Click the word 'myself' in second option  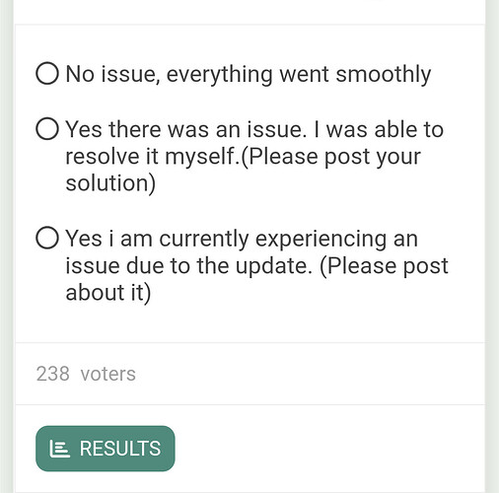coord(200,157)
